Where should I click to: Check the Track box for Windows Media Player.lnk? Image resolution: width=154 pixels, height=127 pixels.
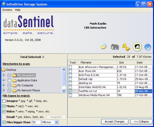tap(70, 95)
